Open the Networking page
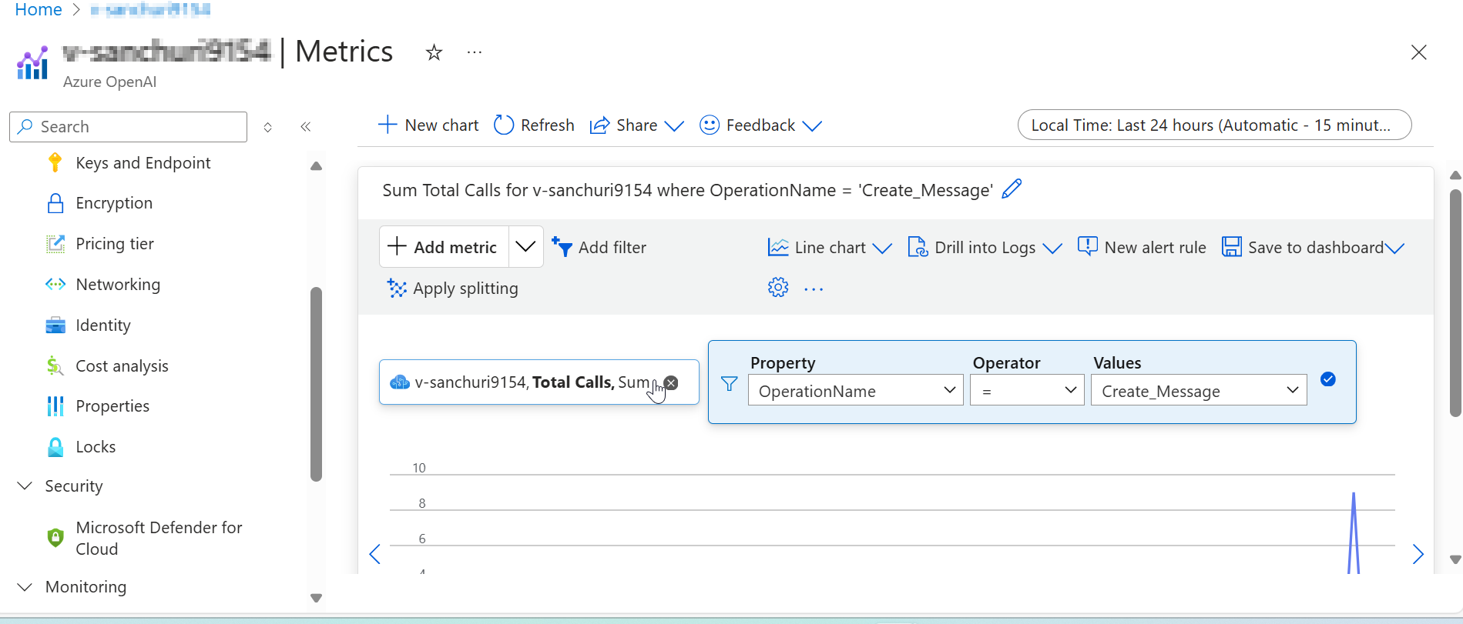Screen dimensions: 1463x624 tap(118, 285)
